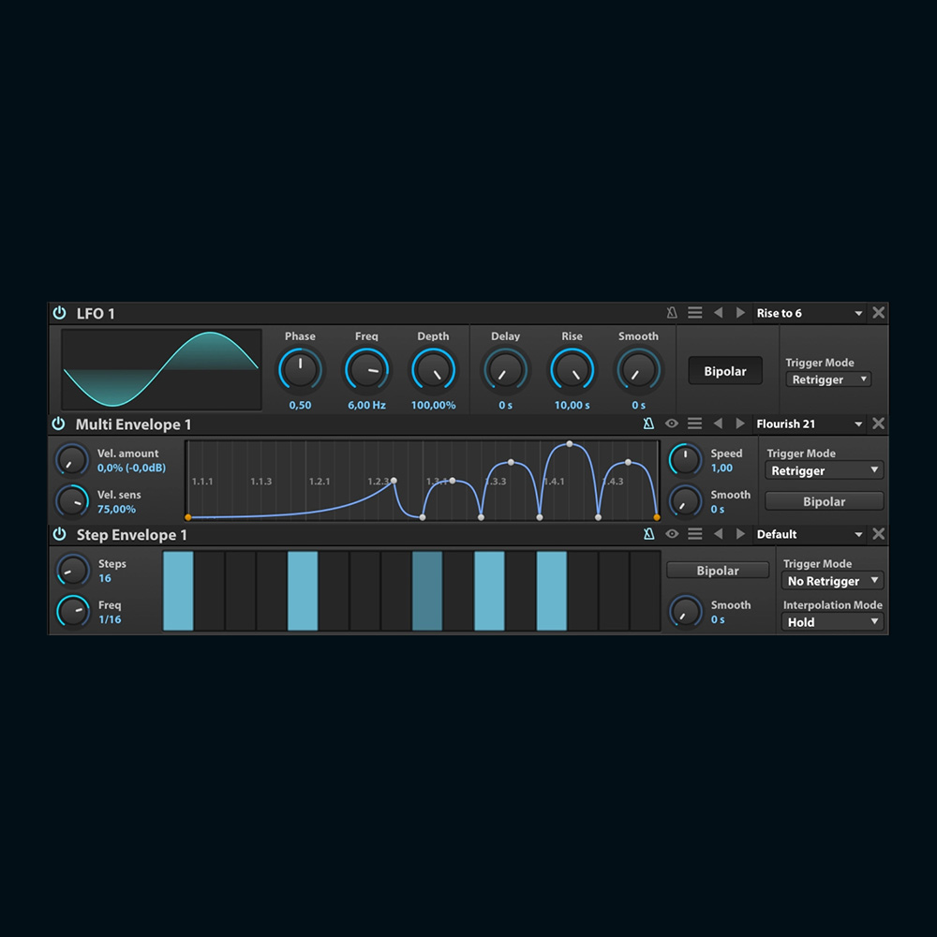Viewport: 937px width, 937px height.
Task: Disable Multi Envelope 1 power button
Action: (58, 424)
